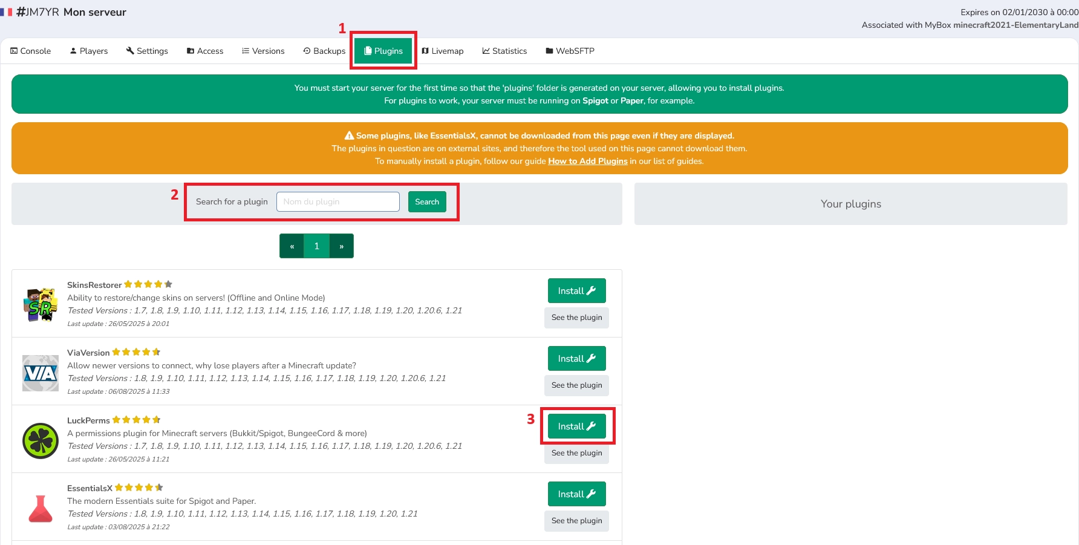Open the Players tab
1079x545 pixels.
click(89, 51)
